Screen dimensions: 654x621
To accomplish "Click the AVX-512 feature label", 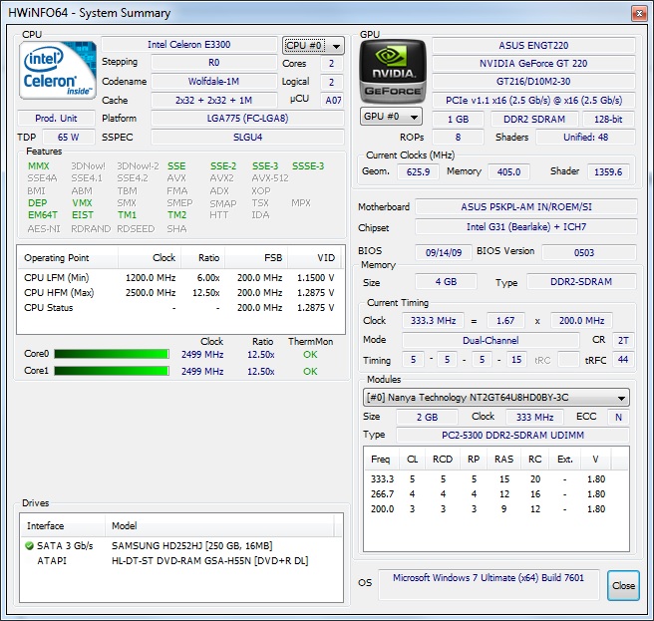I will (x=270, y=178).
